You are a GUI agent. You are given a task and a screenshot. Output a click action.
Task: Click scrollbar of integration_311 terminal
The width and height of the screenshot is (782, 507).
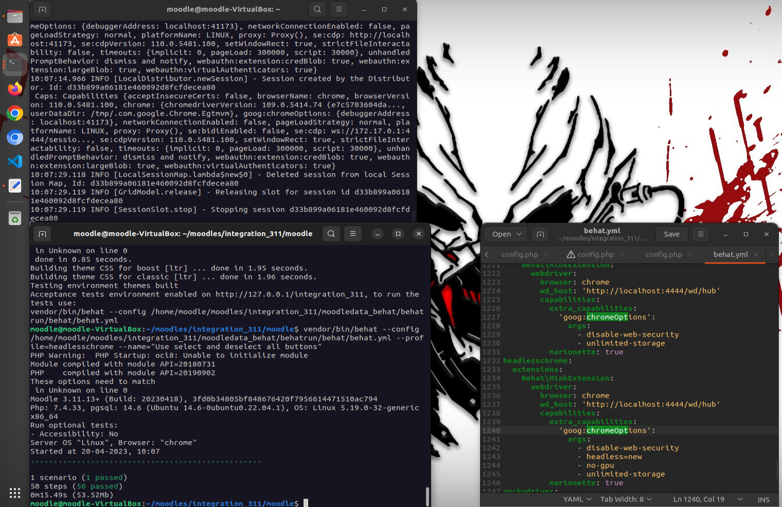click(x=428, y=496)
